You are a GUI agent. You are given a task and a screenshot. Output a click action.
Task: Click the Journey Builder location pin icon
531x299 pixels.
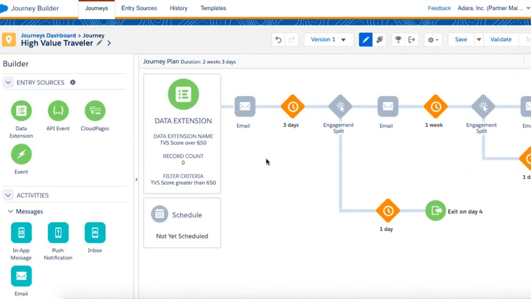tap(9, 39)
